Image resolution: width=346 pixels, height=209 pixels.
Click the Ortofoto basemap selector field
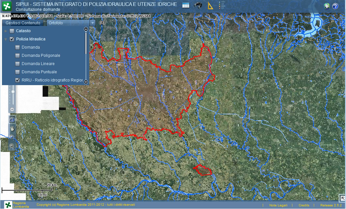coord(68,23)
